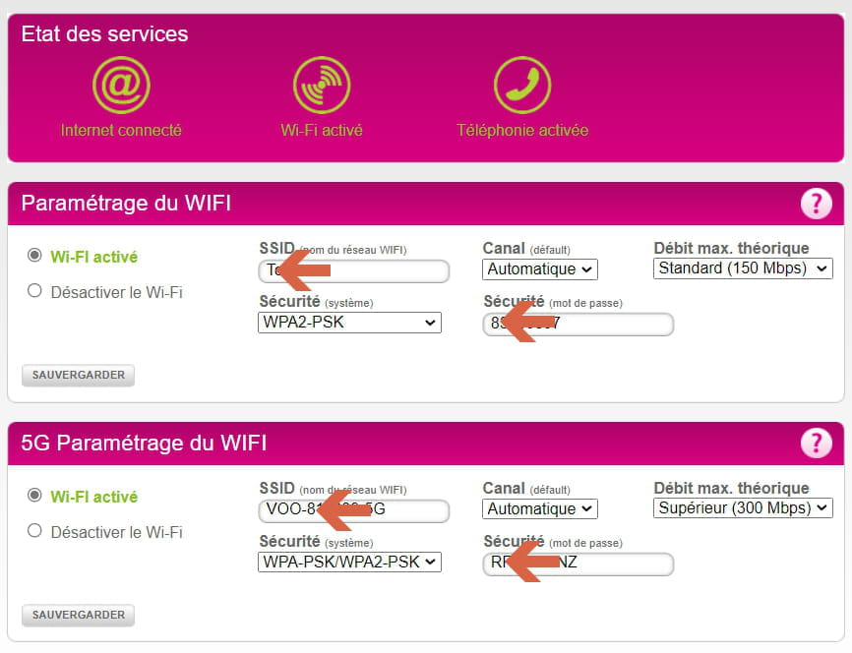This screenshot has height=653, width=852.
Task: Open help for 5G Paramétrage du WIFI
Action: click(817, 444)
